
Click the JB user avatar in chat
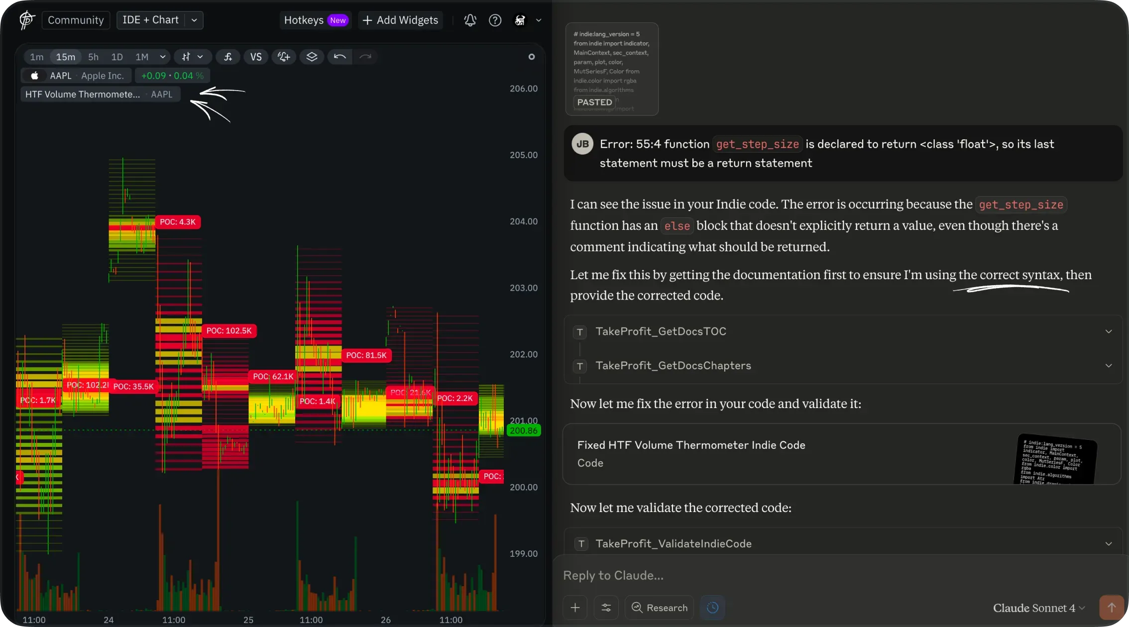[x=582, y=144]
